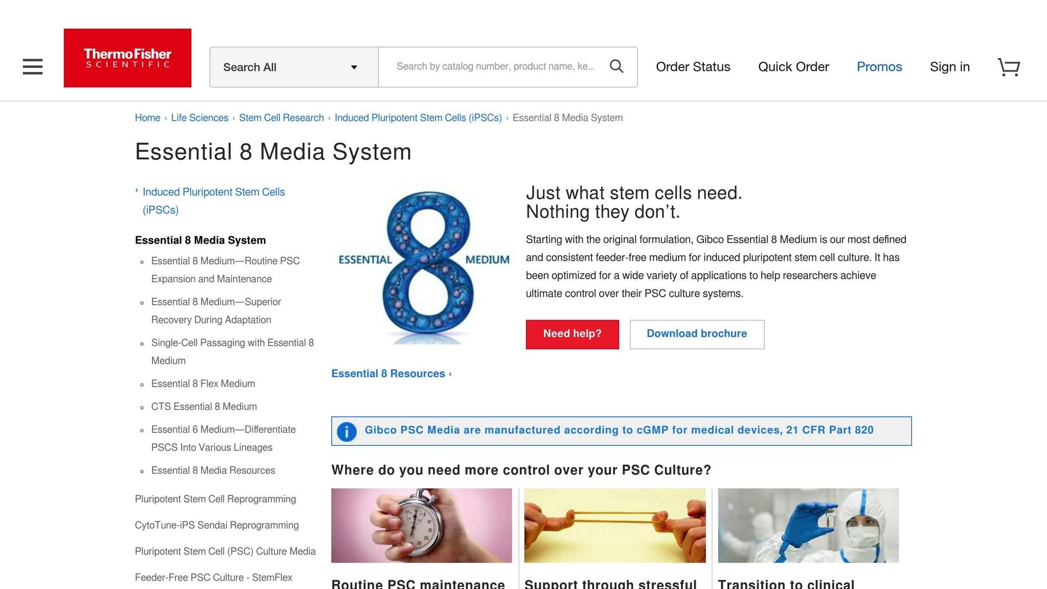Click the magnifying glass search icon
The width and height of the screenshot is (1047, 589).
617,66
